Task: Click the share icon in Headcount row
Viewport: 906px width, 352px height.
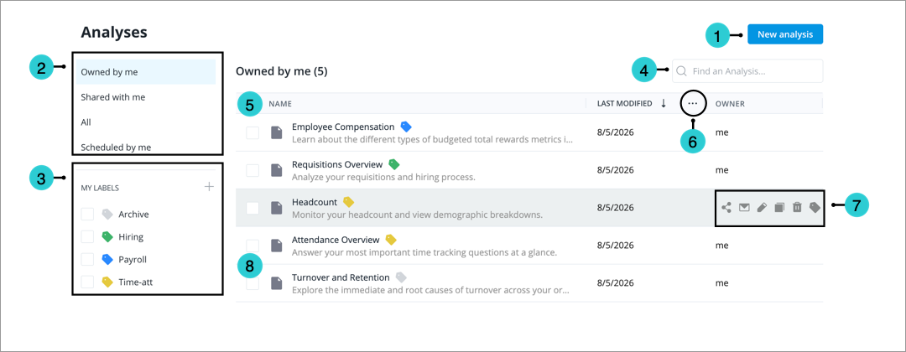Action: coord(726,208)
